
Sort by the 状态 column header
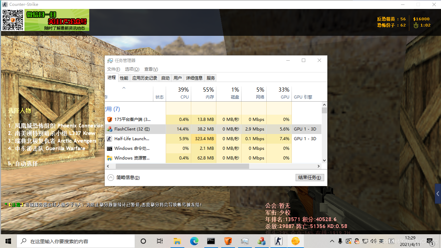pyautogui.click(x=160, y=93)
